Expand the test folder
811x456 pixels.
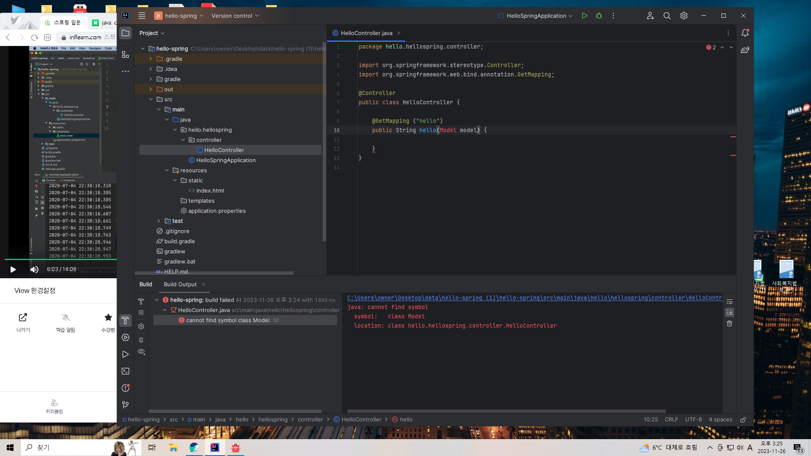[159, 221]
